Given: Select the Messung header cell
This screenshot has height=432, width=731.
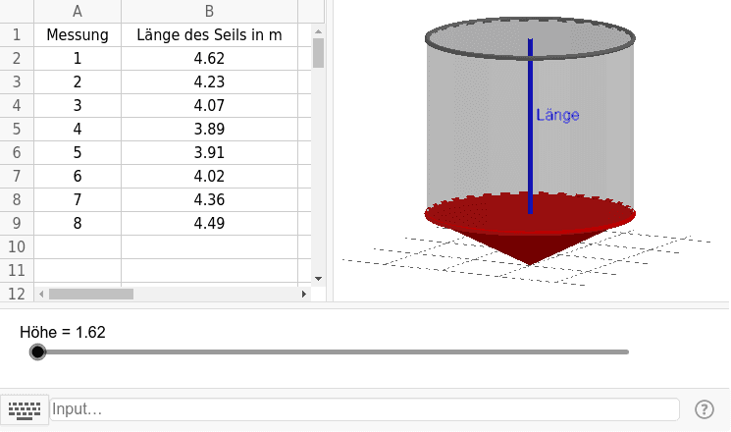Looking at the screenshot, I should click(x=78, y=34).
